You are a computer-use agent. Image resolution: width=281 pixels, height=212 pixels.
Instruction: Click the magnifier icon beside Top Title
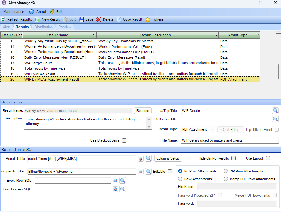276,110
